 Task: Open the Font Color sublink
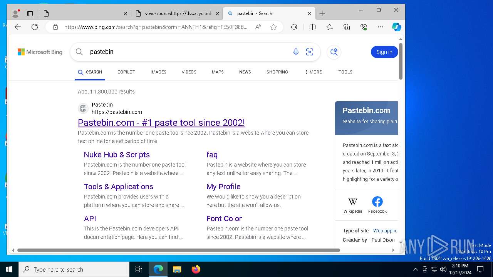tap(224, 219)
